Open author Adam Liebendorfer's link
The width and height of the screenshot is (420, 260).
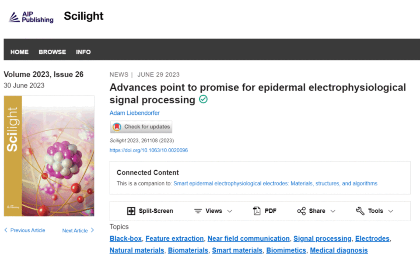(135, 113)
